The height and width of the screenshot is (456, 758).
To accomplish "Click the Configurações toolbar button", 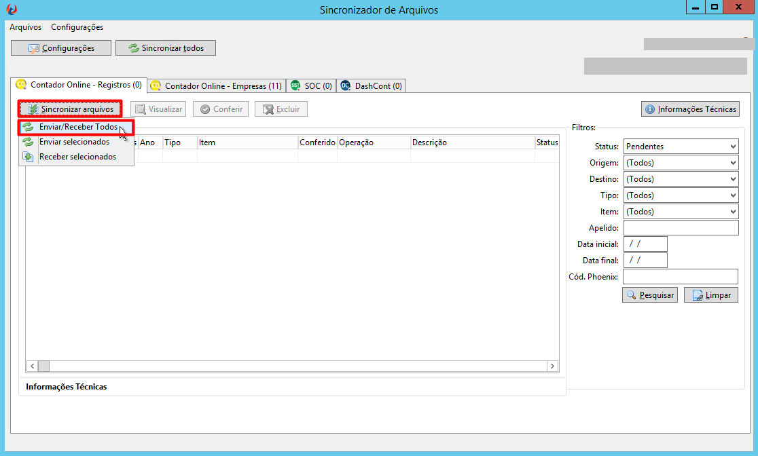I will [x=61, y=47].
